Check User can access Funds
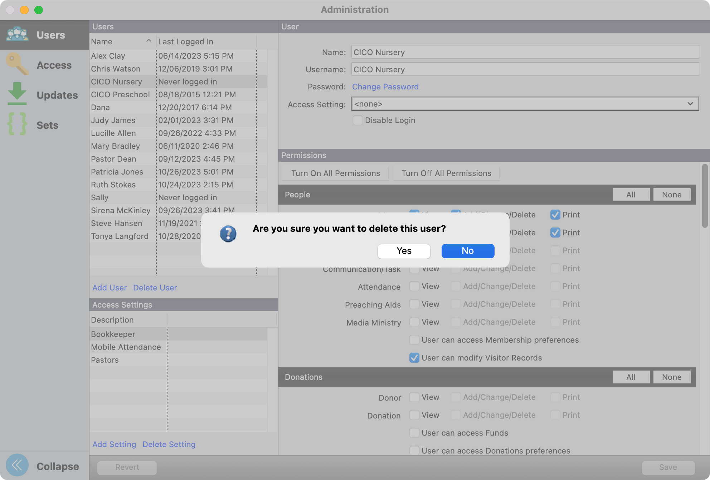Image resolution: width=710 pixels, height=480 pixels. pos(414,433)
